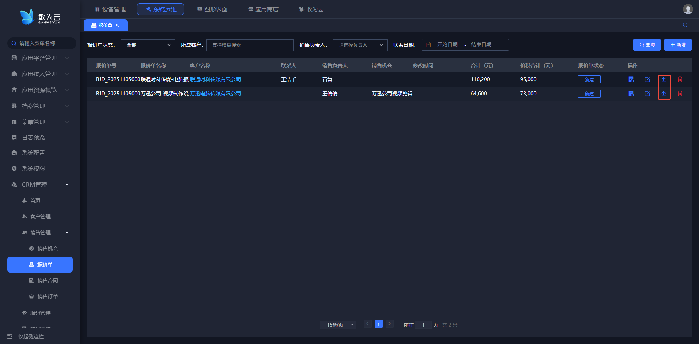
Task: Switch to 设备管理 top navigation tab
Action: pyautogui.click(x=110, y=9)
